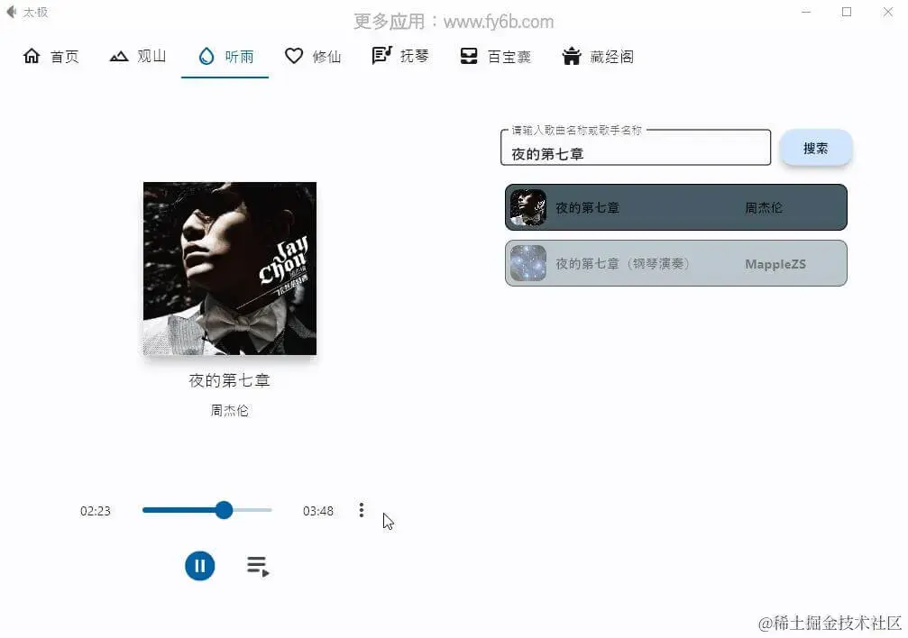Select the water drop 听雨 icon
The image size is (908, 638).
coord(206,56)
